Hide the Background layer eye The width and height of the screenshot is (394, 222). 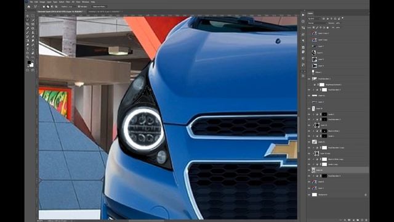(309, 195)
